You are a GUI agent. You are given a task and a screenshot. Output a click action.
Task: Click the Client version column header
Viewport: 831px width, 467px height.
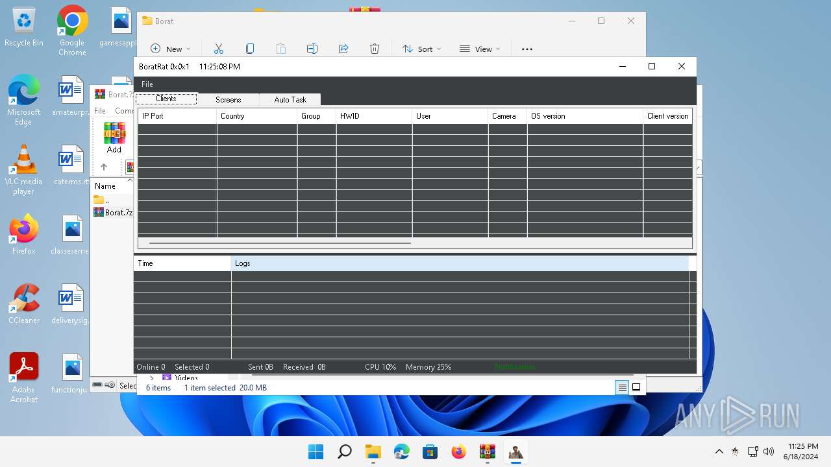pos(667,116)
